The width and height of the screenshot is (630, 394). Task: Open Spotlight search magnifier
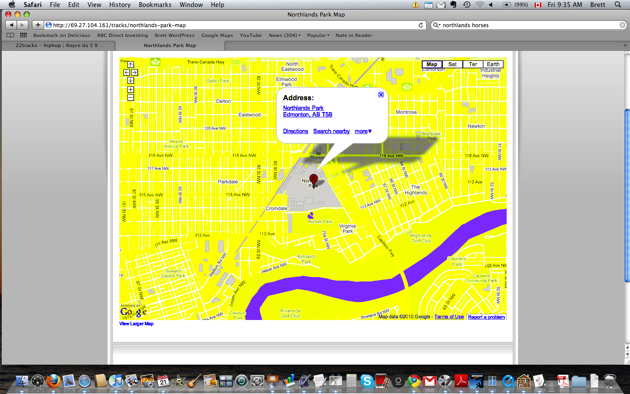618,5
